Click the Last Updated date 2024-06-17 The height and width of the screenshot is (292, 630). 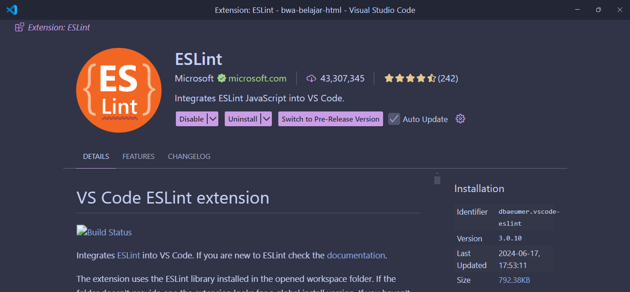click(519, 259)
